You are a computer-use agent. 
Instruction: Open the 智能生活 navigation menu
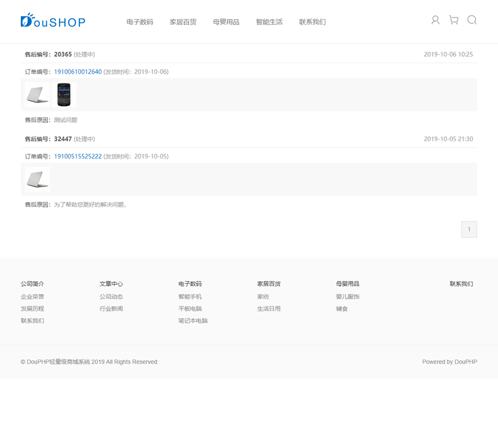(x=269, y=22)
